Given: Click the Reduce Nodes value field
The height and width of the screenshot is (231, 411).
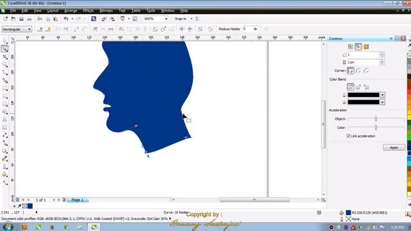Looking at the screenshot, I should (248, 29).
